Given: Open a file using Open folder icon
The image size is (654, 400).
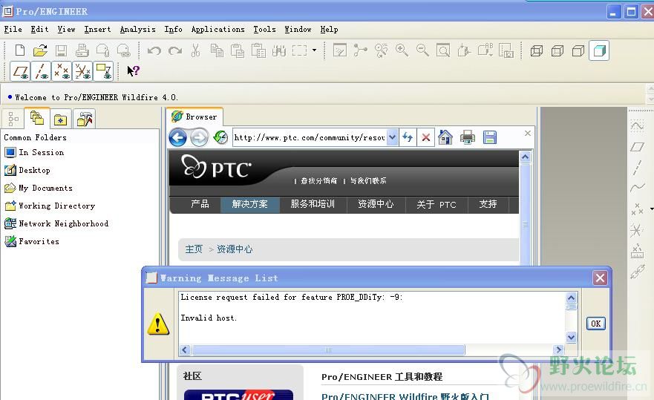Looking at the screenshot, I should coord(40,50).
